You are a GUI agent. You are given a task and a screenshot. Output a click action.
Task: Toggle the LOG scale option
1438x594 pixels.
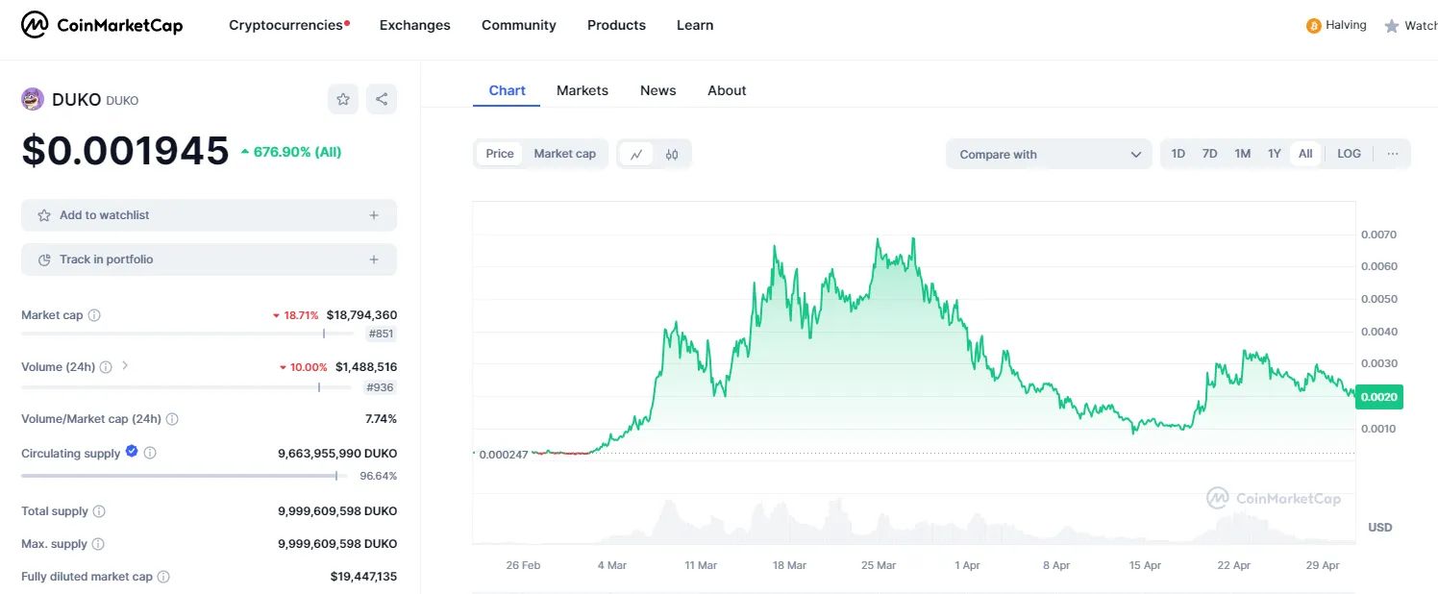click(1349, 154)
